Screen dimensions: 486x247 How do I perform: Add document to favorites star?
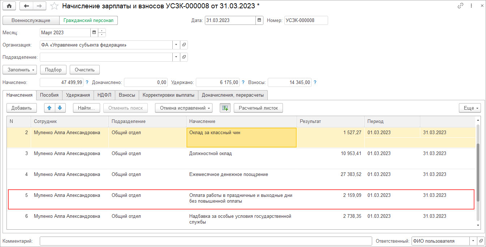pyautogui.click(x=54, y=6)
